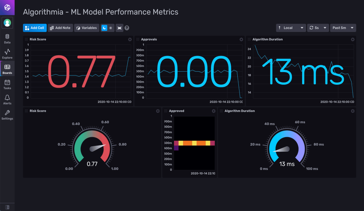Open gear settings on Approvals cell

click(x=241, y=39)
